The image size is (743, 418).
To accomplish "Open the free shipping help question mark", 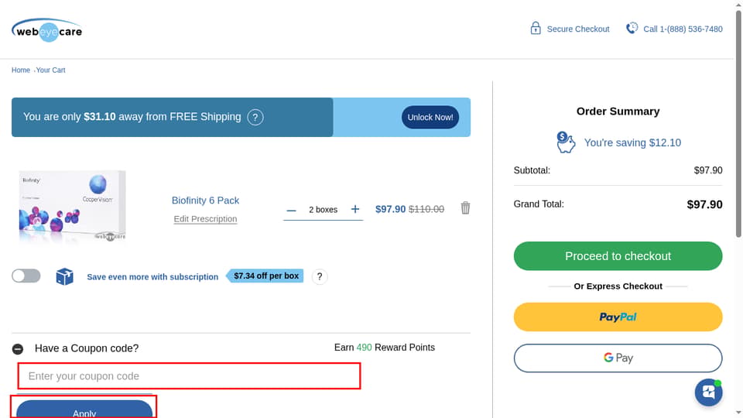I will (x=255, y=117).
